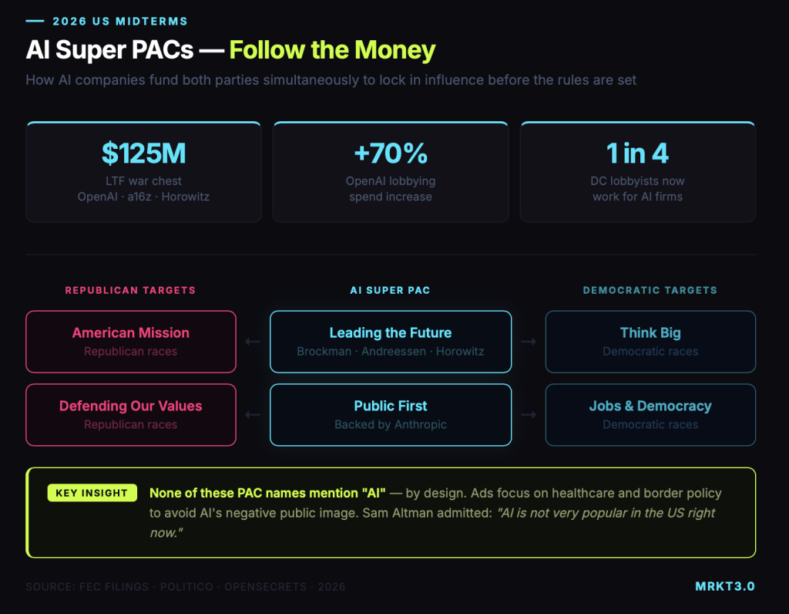Click the 'Follow the Money' title text
The width and height of the screenshot is (789, 614).
[x=332, y=50]
